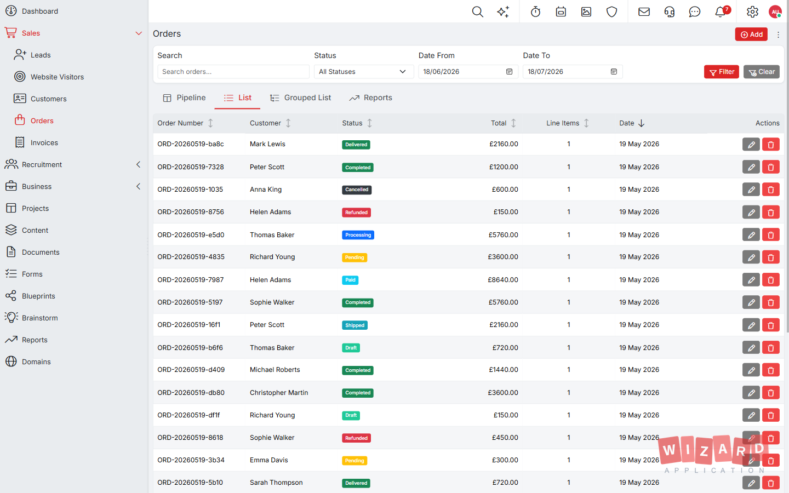
Task: Open the calendar icon in top bar
Action: coord(561,12)
